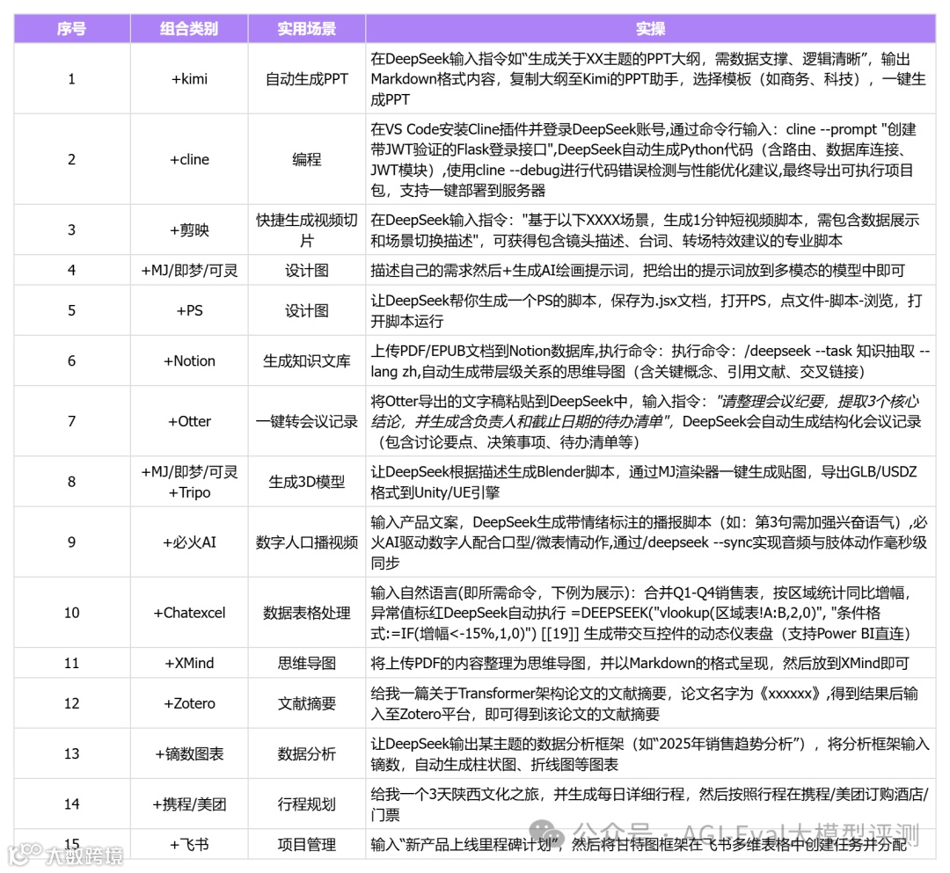Viewport: 950px width, 873px height.
Task: Click the 数据表格处理 cell
Action: [x=307, y=613]
